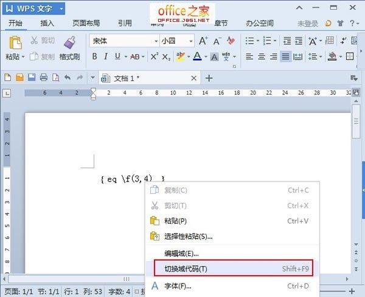
Task: Click the vertical scrollbar thumb
Action: [356, 121]
